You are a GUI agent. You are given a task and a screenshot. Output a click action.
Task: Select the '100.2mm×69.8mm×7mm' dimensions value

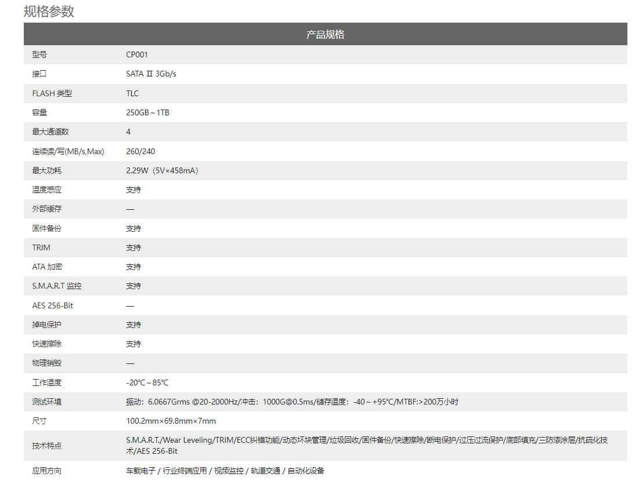click(x=171, y=421)
